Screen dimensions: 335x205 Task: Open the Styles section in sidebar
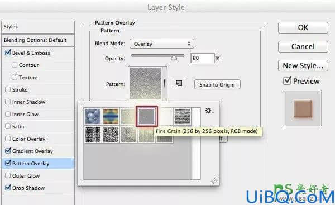pos(38,27)
